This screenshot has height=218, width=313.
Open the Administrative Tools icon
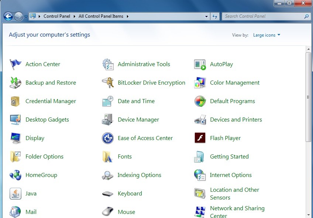(108, 64)
